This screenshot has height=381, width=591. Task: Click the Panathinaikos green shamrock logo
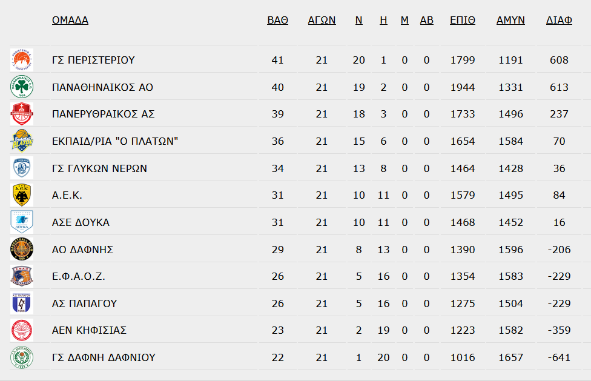[x=22, y=87]
